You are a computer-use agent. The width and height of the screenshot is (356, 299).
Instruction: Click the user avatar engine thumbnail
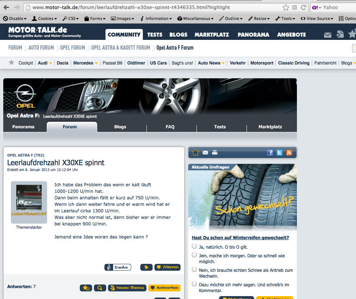29,197
